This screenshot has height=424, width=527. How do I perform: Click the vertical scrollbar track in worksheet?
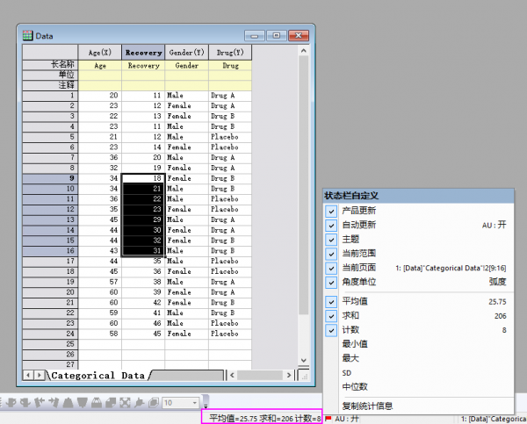304,219
